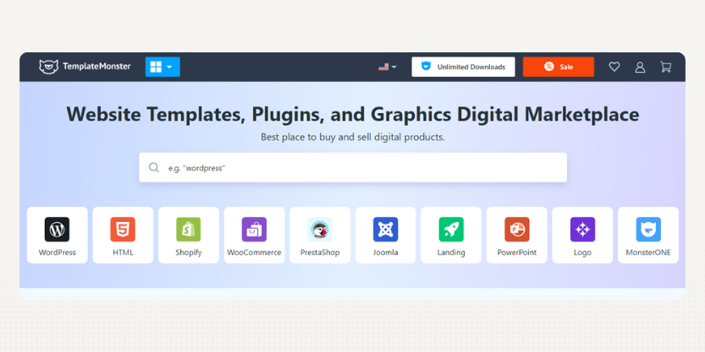This screenshot has height=352, width=705.
Task: Select the PowerPoint category icon
Action: pos(516,229)
